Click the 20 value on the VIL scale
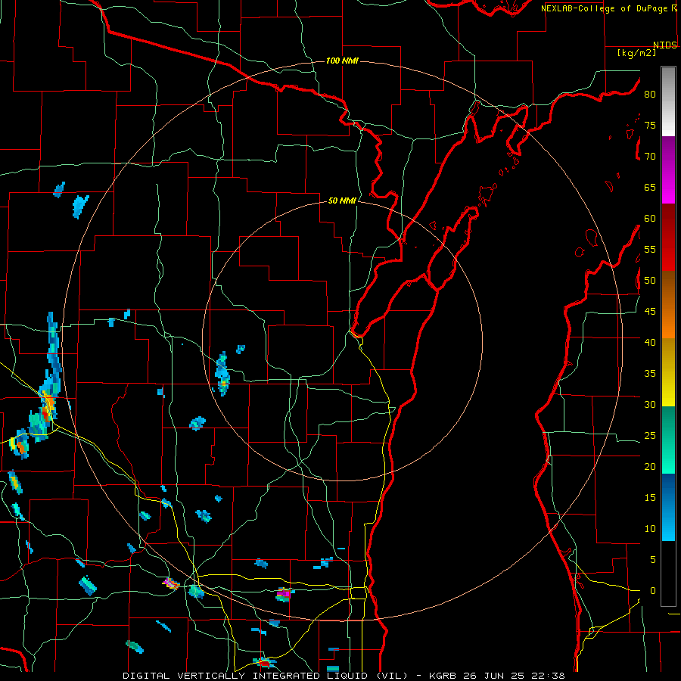The image size is (681, 681). [650, 467]
